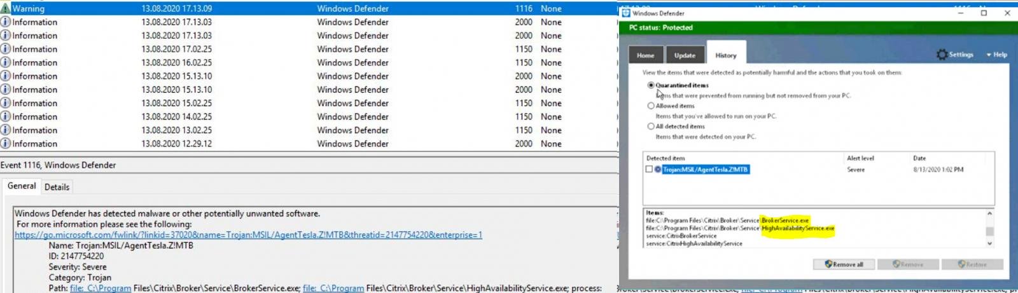Click the Information icon for the 12.29.12 event

6,144
